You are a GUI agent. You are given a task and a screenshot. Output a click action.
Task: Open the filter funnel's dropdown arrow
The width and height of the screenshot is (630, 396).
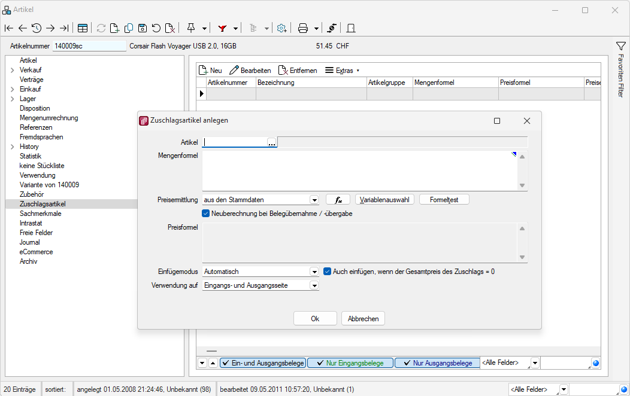235,29
